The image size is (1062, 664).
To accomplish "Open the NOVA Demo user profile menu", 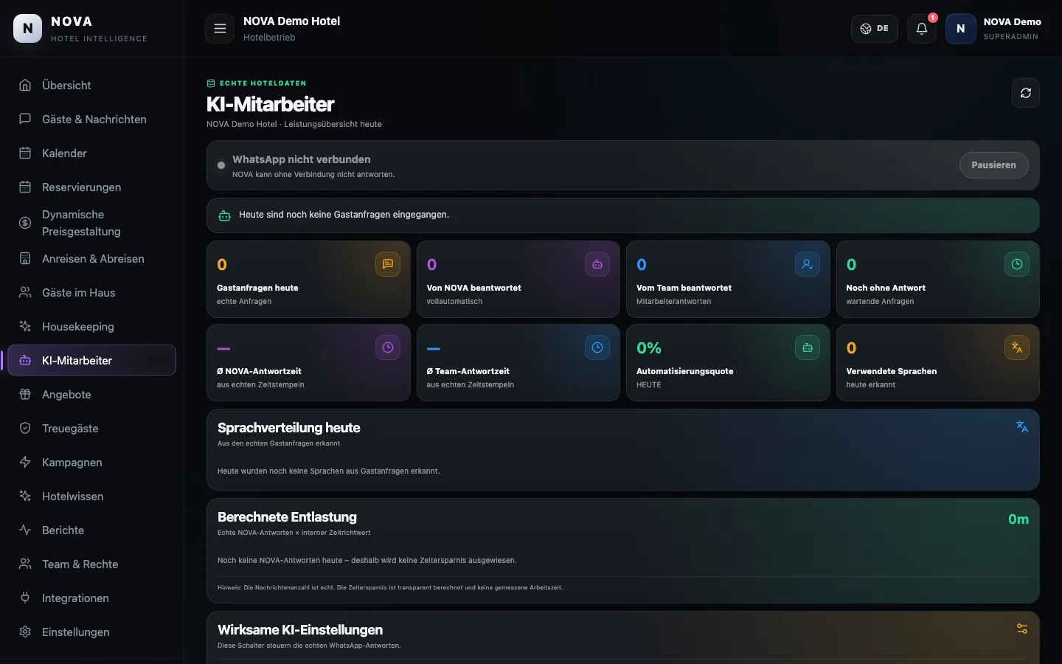I will click(994, 29).
